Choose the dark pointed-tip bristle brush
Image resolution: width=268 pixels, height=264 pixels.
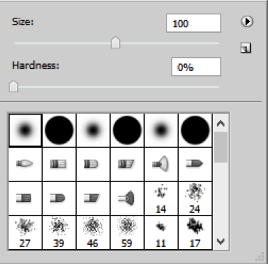tap(195, 164)
